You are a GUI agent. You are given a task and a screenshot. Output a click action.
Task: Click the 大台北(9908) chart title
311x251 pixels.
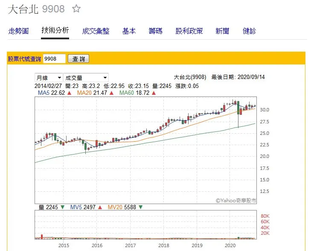(x=190, y=77)
